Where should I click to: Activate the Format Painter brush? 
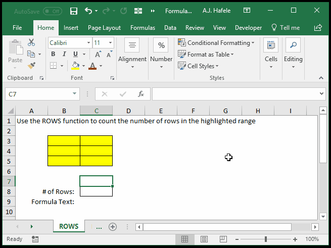pyautogui.click(x=31, y=66)
